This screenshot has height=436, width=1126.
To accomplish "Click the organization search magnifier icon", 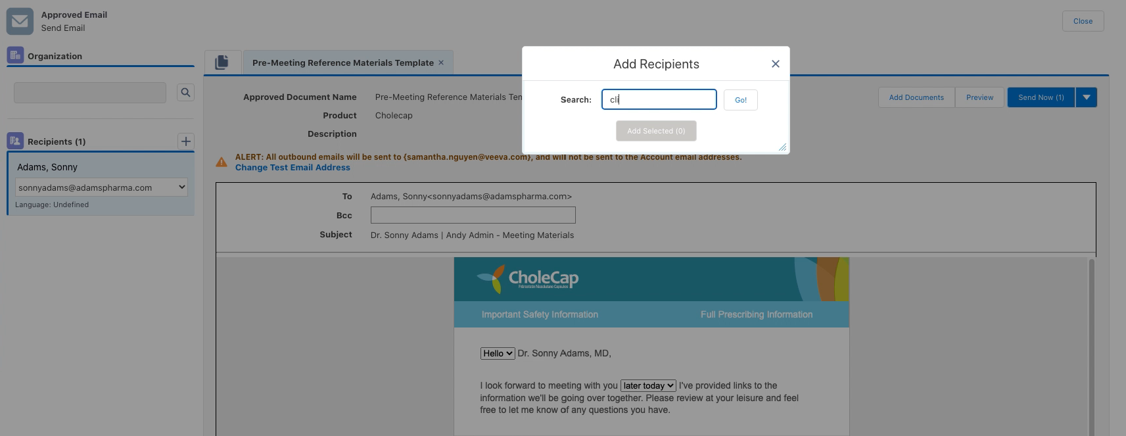I will (x=185, y=93).
